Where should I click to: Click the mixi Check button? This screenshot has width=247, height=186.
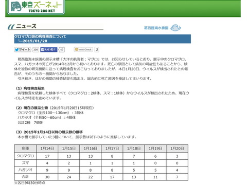(x=83, y=49)
